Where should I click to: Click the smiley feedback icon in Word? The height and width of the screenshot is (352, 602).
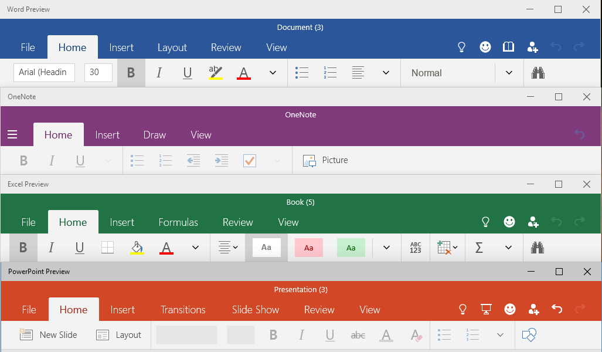[485, 48]
